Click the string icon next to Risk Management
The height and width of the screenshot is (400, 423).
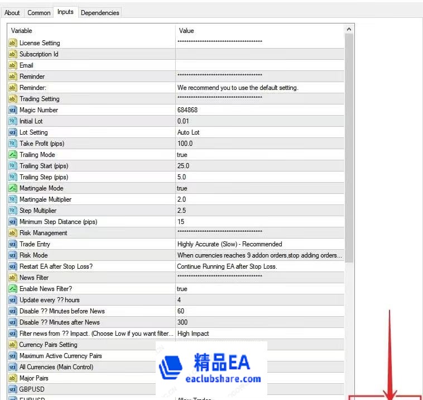[x=12, y=233]
